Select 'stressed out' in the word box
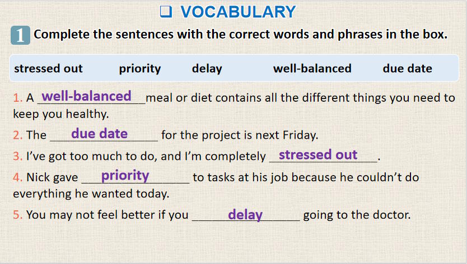This screenshot has width=467, height=264. coord(48,69)
